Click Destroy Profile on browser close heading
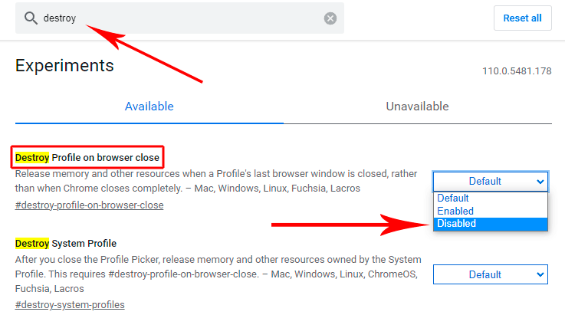The image size is (565, 315). coord(87,158)
